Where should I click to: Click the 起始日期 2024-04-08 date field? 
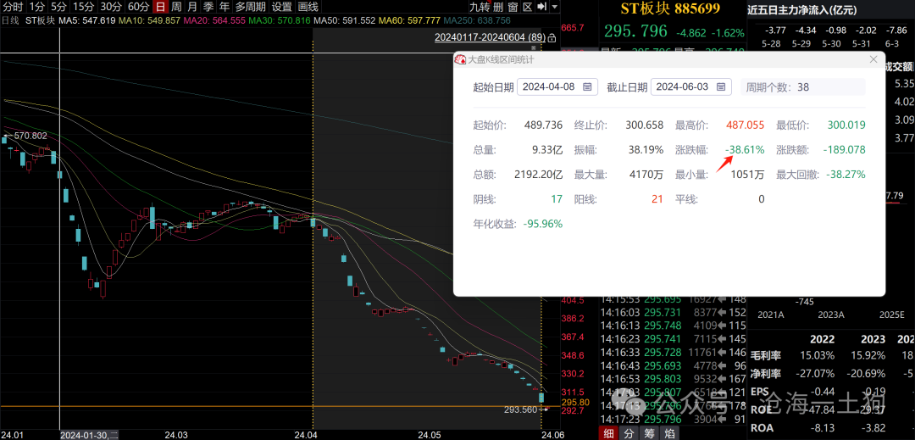557,87
